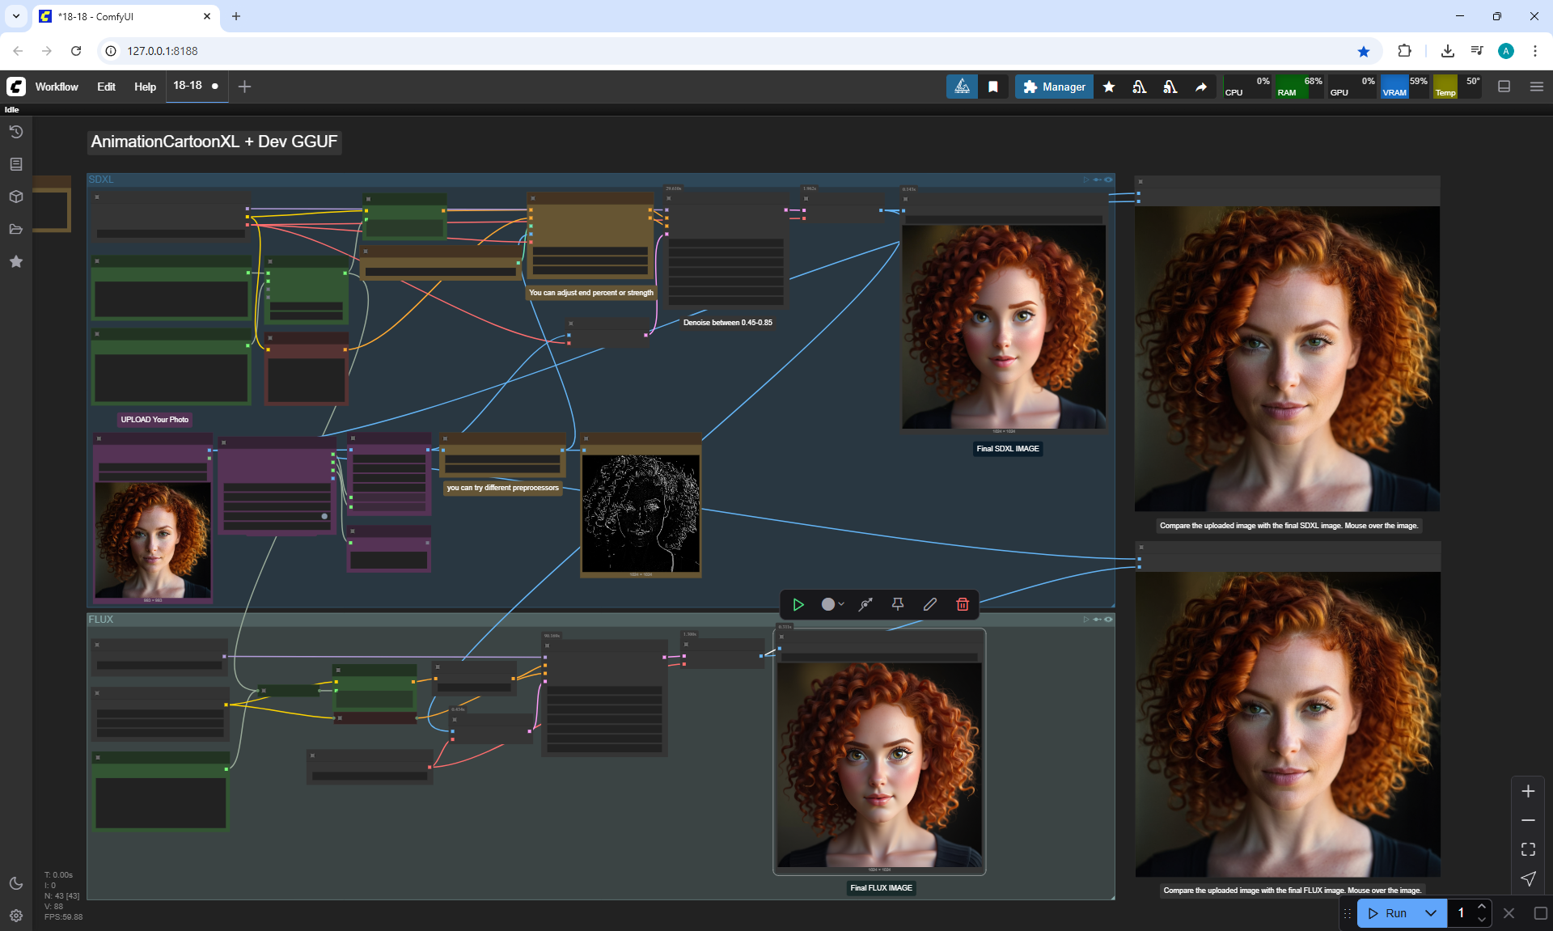The image size is (1553, 931).
Task: Toggle dark theme moon icon
Action: (15, 883)
